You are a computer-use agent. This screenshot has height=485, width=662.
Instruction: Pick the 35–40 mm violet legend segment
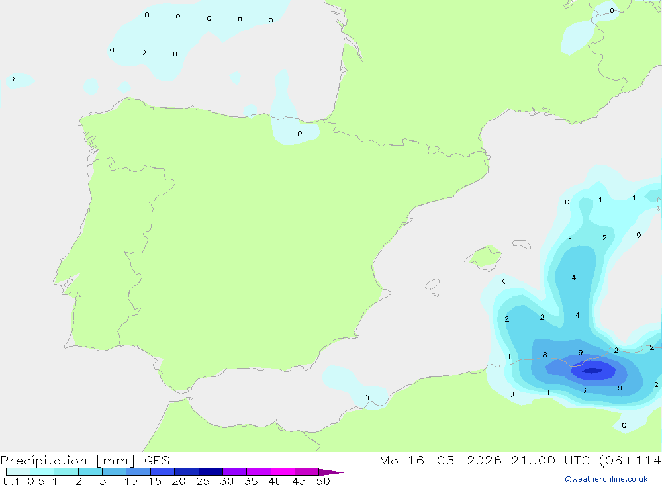point(258,472)
